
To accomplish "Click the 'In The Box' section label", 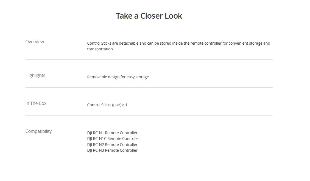I will (36, 103).
